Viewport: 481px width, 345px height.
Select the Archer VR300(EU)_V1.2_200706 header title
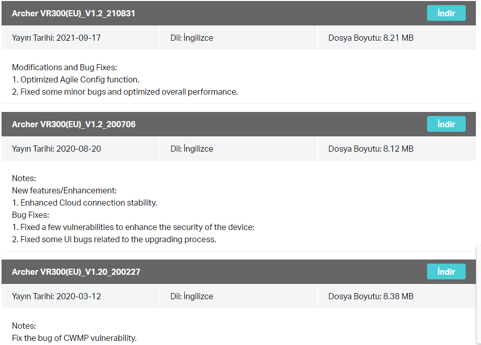click(x=74, y=125)
